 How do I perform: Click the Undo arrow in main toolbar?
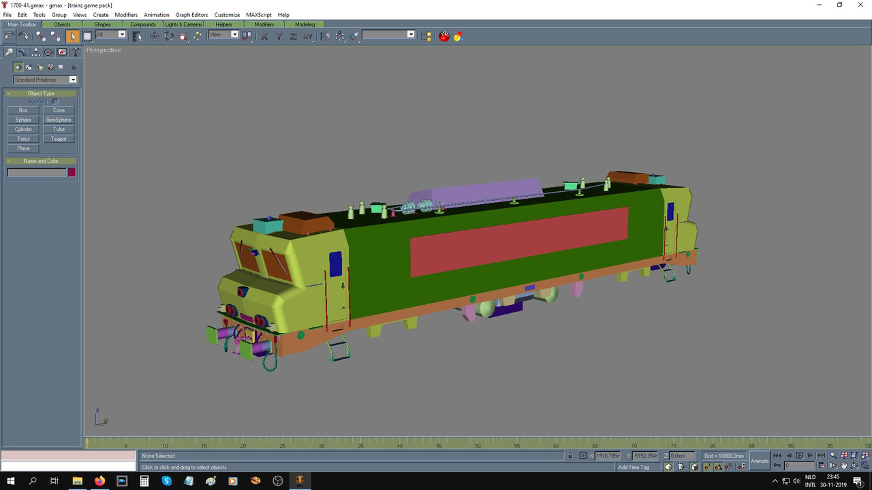click(9, 36)
